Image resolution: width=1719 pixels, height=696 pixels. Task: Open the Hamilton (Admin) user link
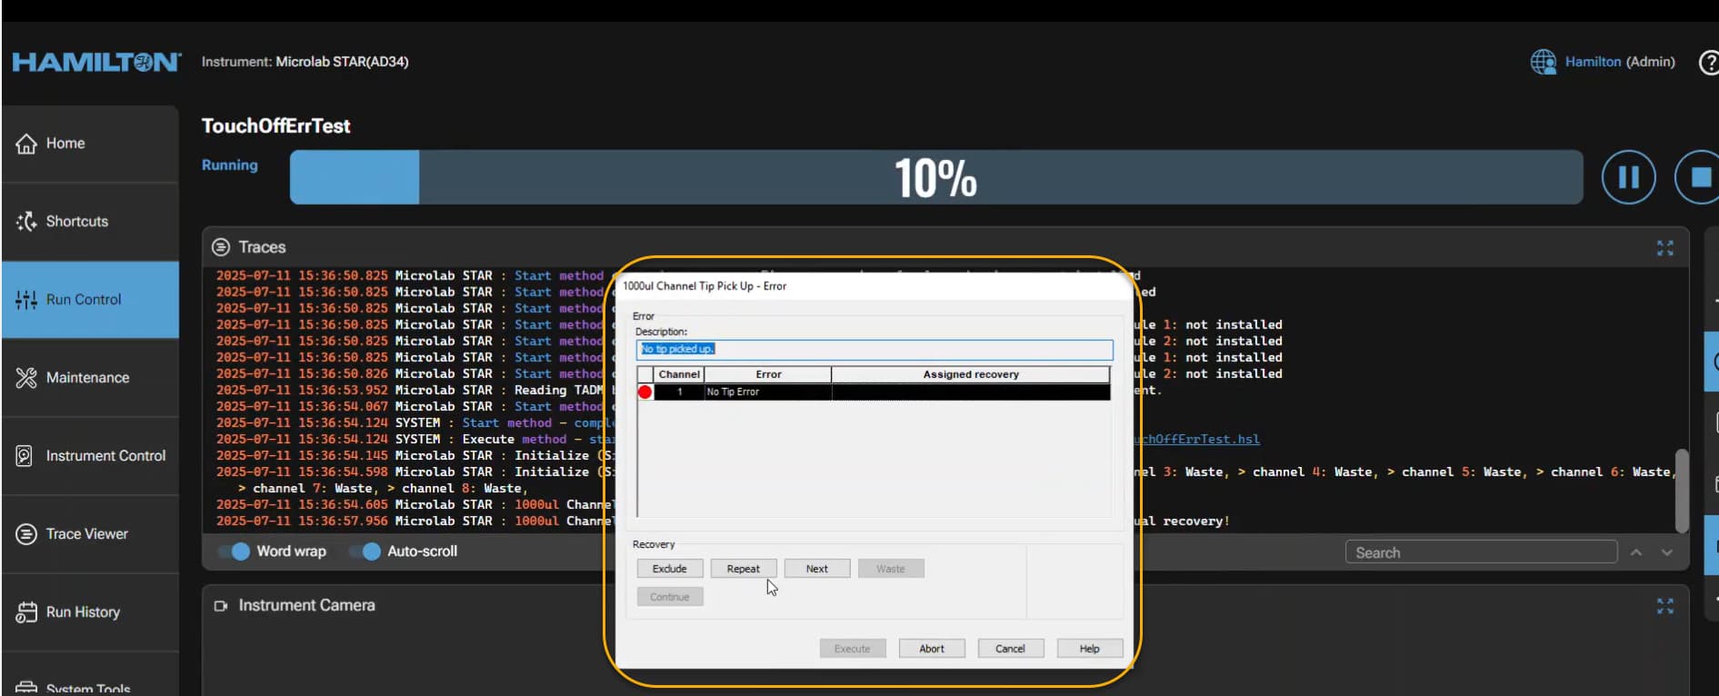pyautogui.click(x=1620, y=62)
